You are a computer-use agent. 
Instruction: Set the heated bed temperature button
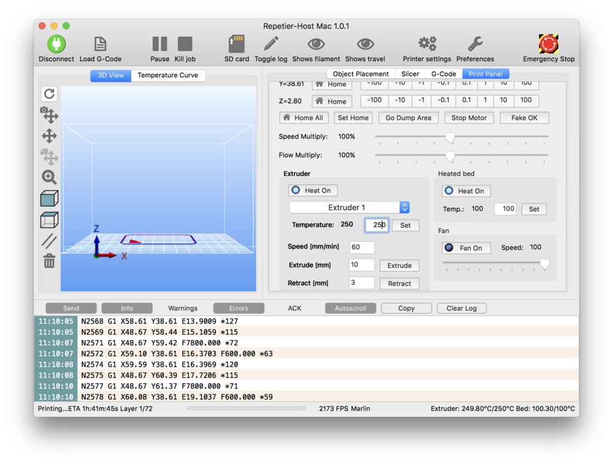coord(534,209)
